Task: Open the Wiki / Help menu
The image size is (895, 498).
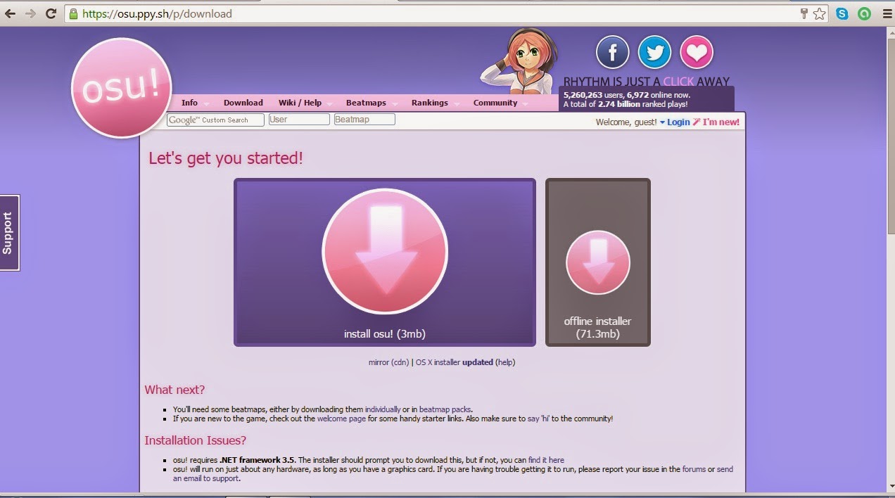Action: coord(300,103)
